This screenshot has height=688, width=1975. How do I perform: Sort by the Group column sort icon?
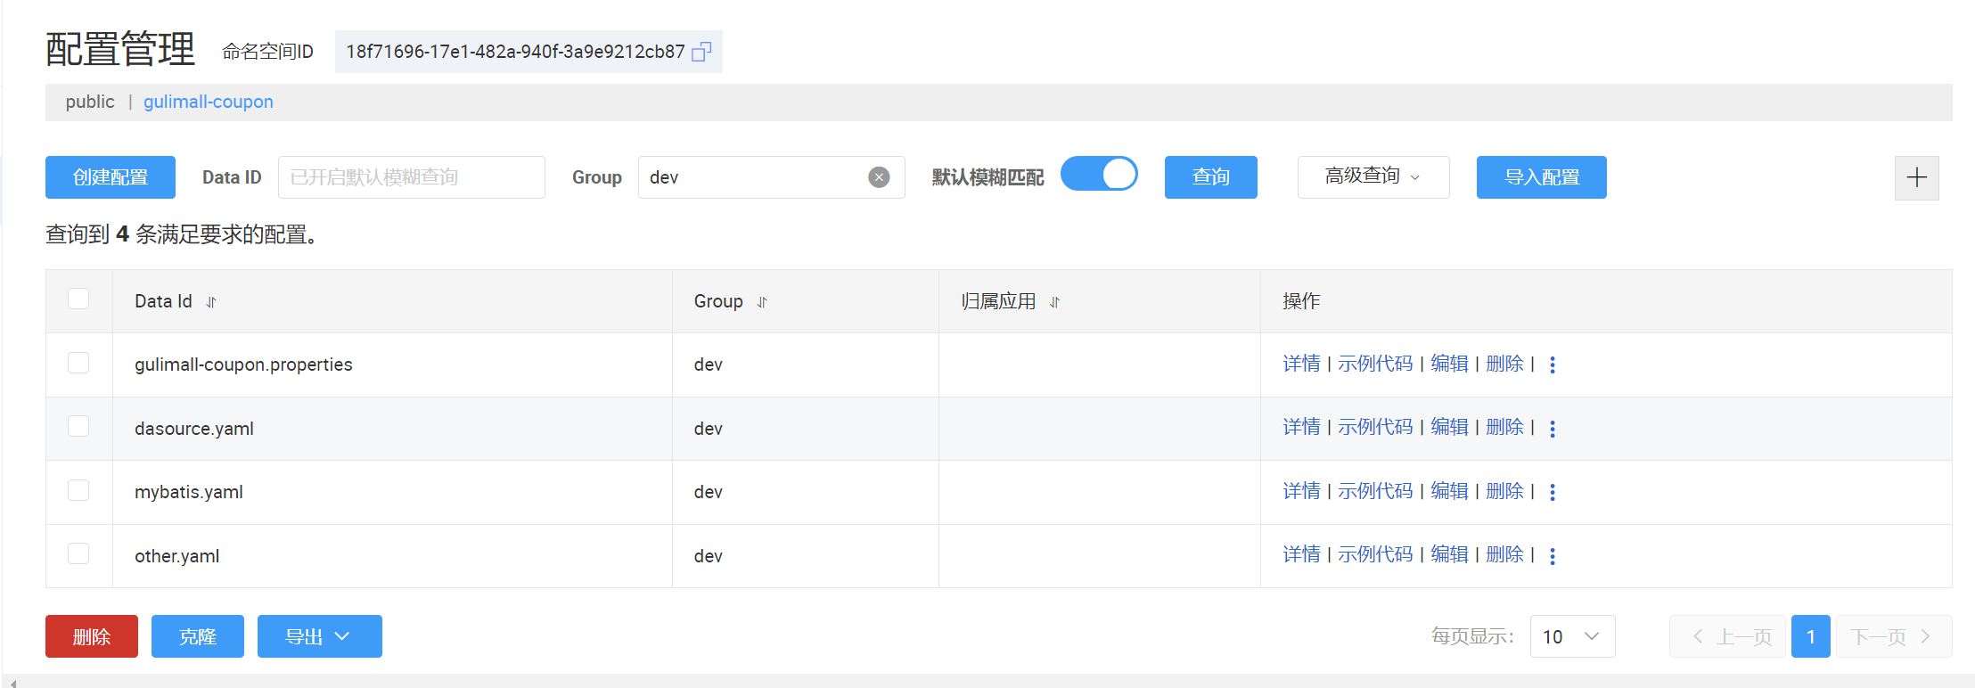762,302
